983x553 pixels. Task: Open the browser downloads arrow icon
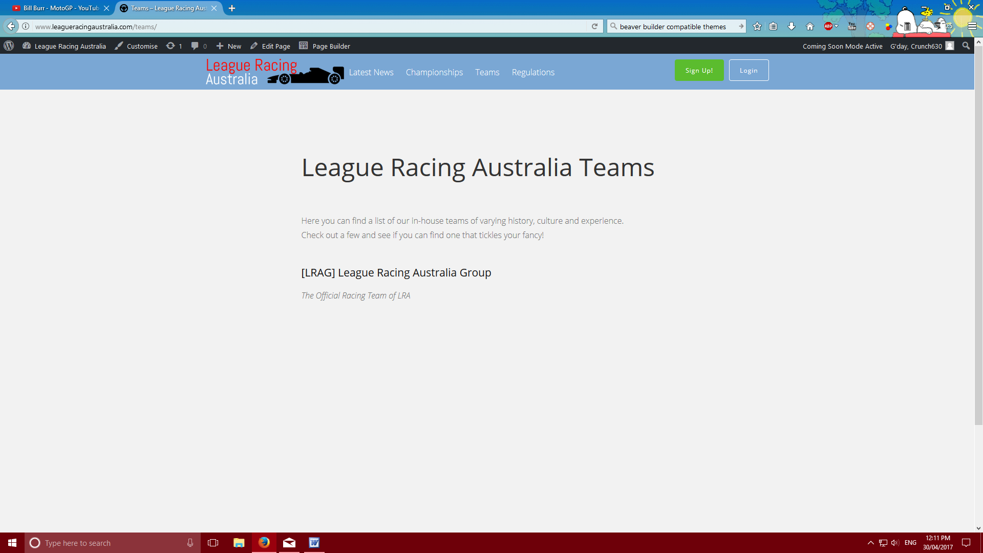tap(792, 27)
